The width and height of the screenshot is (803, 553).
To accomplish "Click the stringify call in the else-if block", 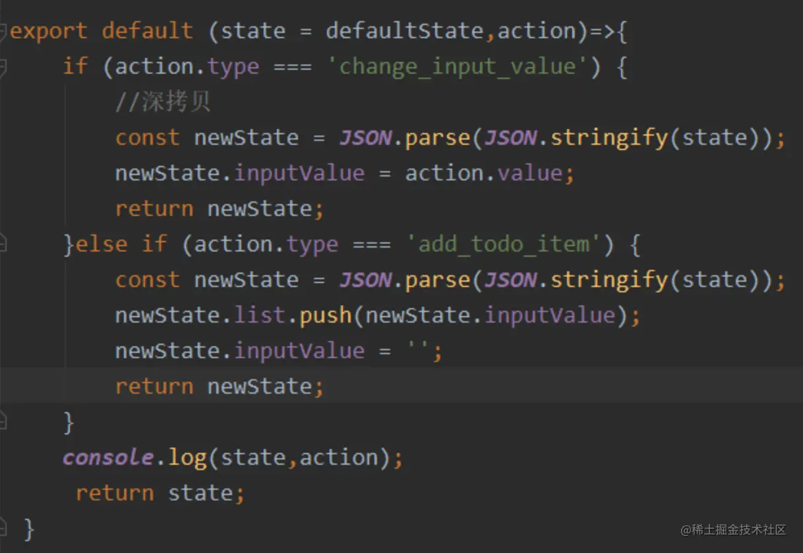I will point(609,280).
